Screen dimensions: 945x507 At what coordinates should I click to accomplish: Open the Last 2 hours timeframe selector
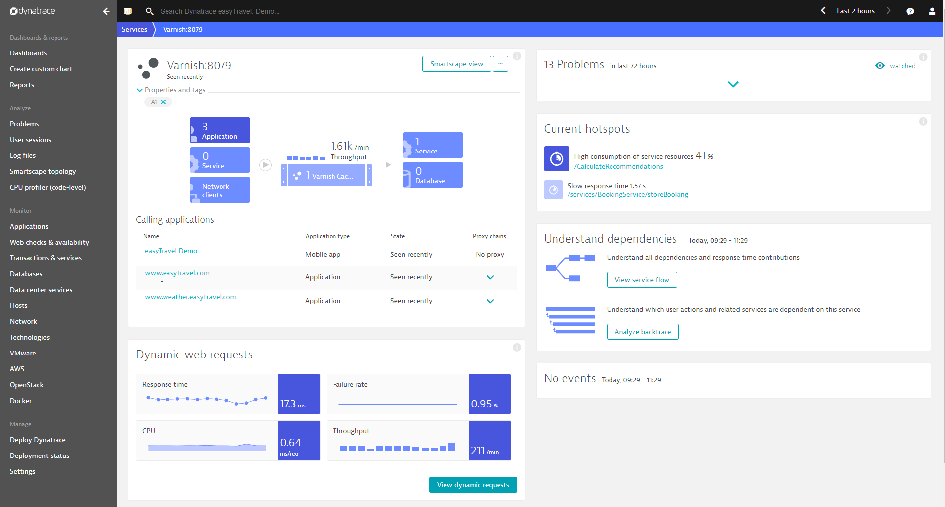click(856, 11)
